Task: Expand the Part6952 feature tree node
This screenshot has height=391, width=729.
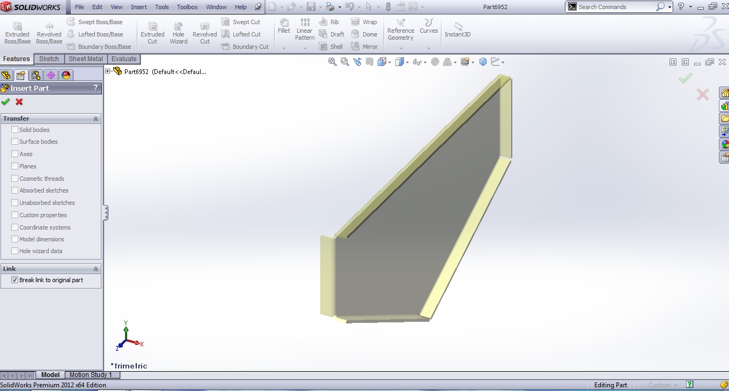Action: pyautogui.click(x=107, y=70)
